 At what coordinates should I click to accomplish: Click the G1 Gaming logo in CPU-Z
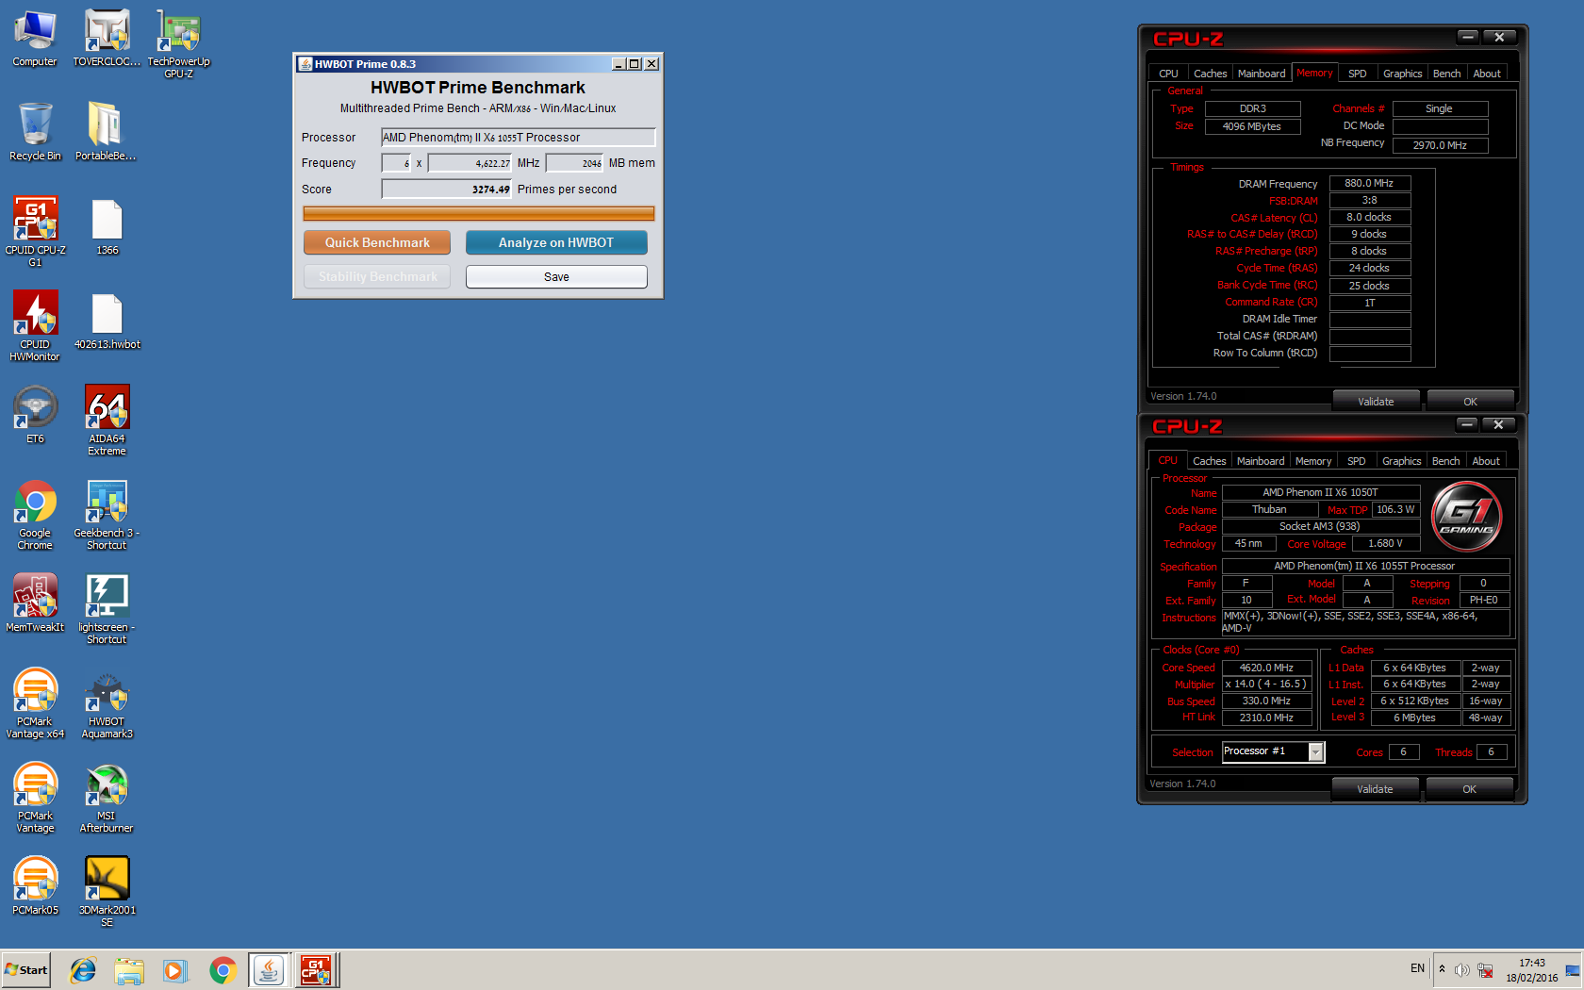(x=1466, y=515)
